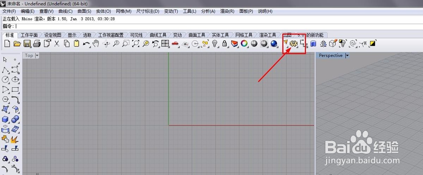The height and width of the screenshot is (175, 423).
Task: Click the dimension tool icon
Action: tap(303, 44)
